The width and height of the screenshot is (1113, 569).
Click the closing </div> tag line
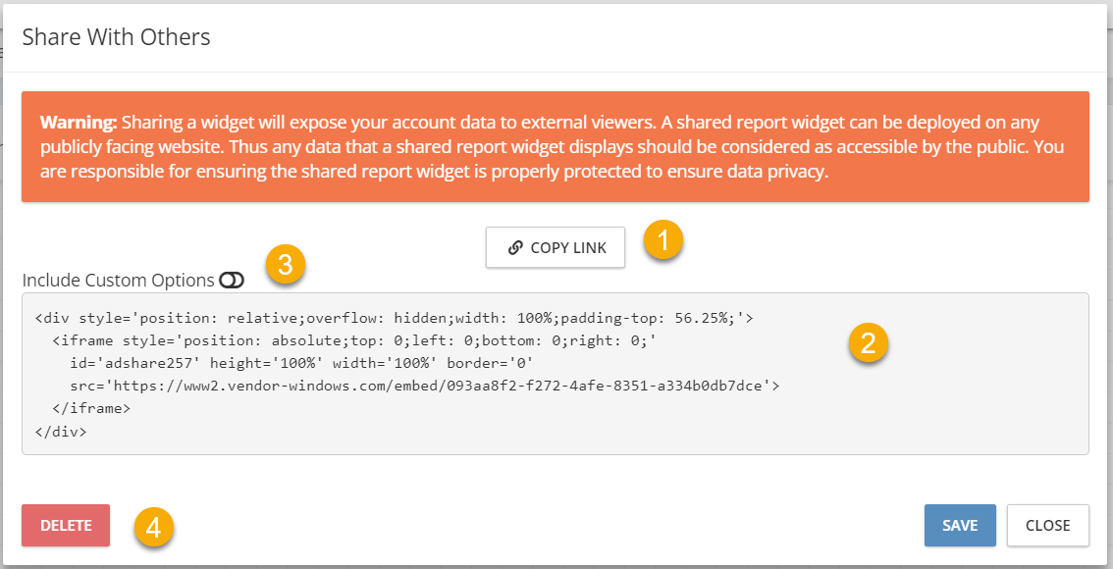(61, 432)
